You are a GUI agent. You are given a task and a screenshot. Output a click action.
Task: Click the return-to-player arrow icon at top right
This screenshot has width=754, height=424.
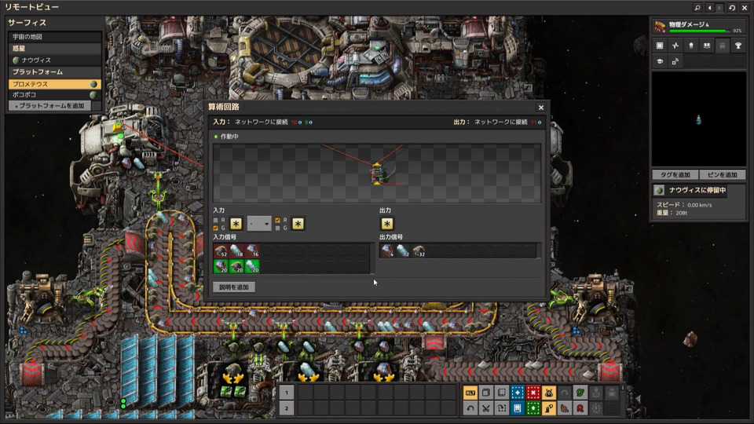point(732,8)
